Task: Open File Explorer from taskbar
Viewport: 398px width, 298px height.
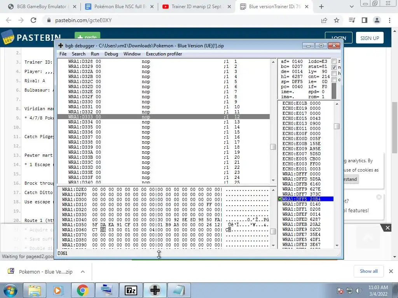Action: 35,290
